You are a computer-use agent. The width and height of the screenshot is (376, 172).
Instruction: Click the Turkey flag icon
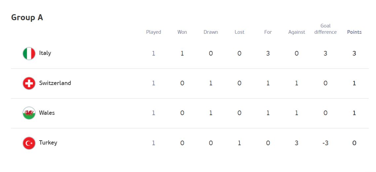[29, 143]
